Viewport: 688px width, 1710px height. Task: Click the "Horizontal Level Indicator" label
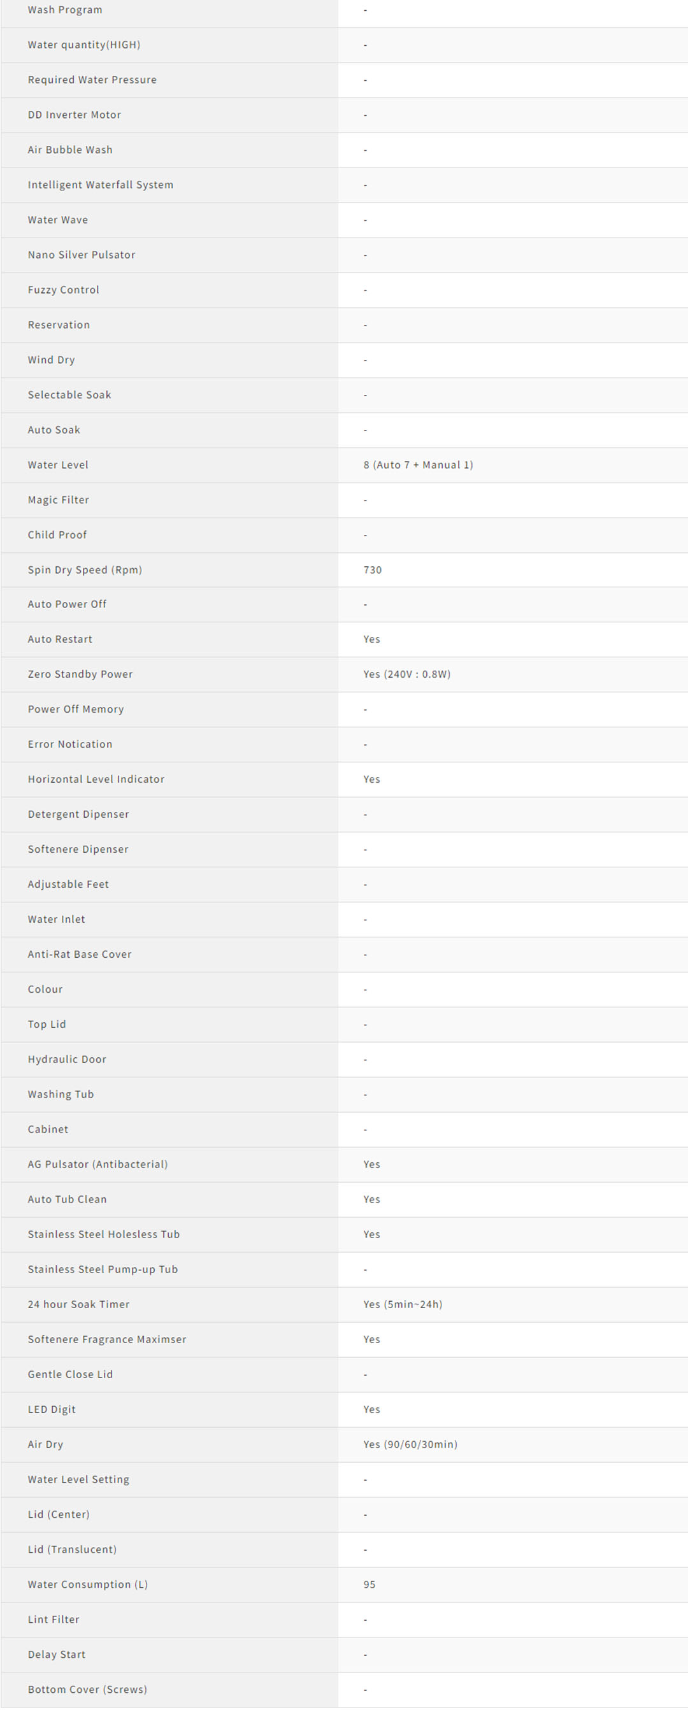(x=96, y=779)
